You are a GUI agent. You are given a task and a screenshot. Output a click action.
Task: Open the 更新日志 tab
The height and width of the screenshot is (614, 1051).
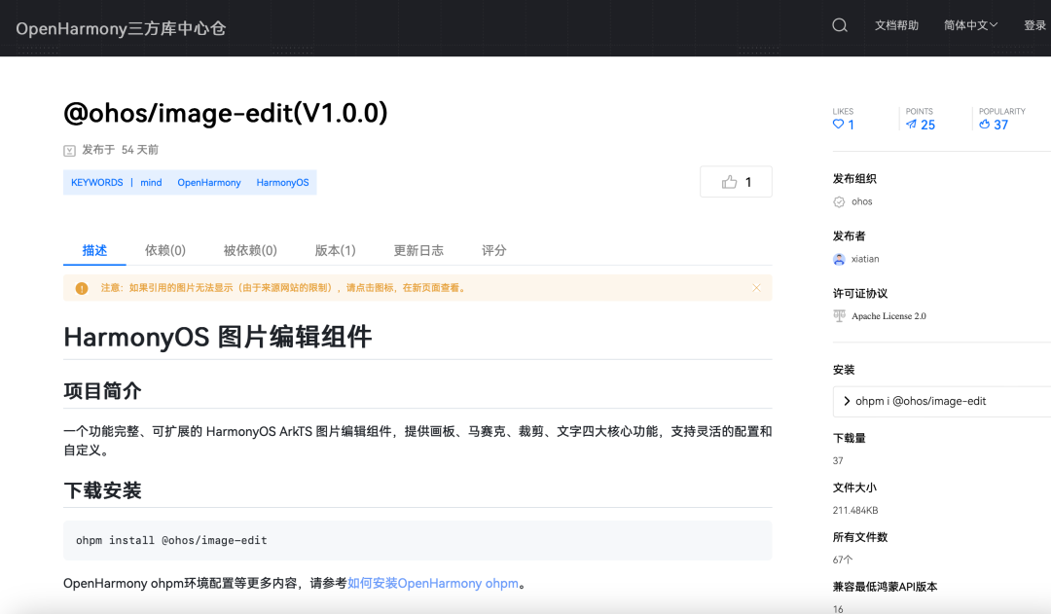point(418,250)
